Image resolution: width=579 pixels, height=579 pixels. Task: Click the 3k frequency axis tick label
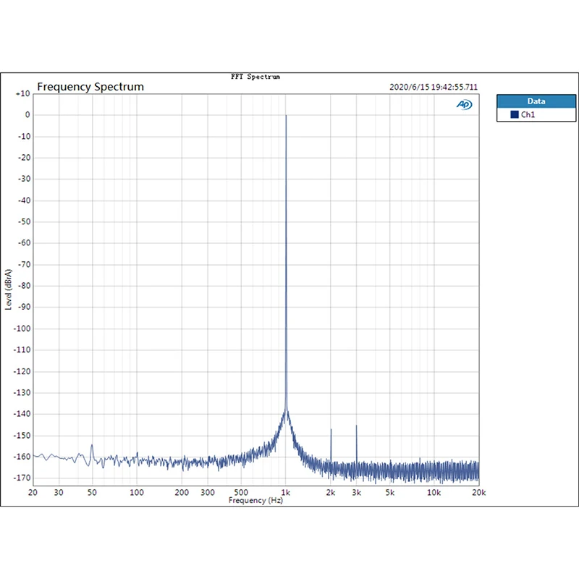[x=356, y=492]
